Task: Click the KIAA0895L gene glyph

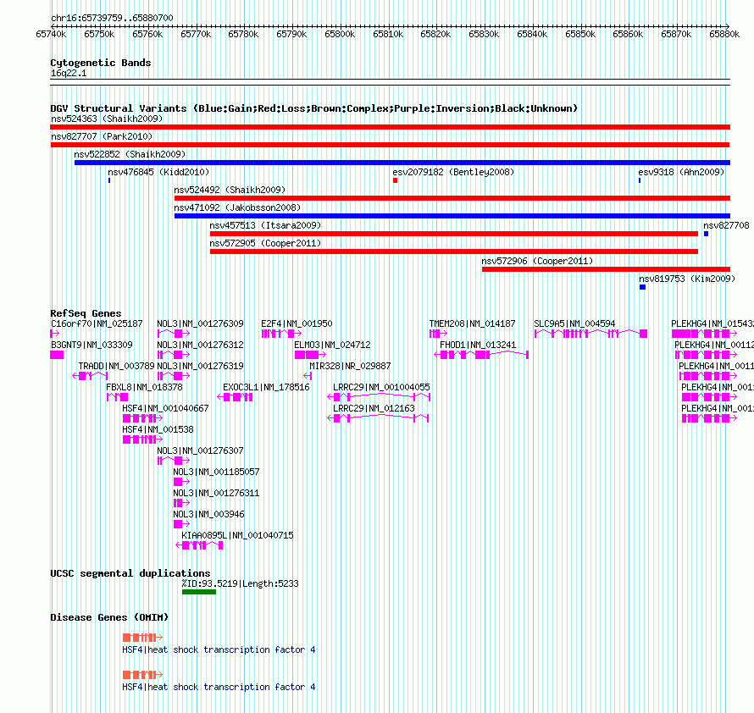Action: (200, 545)
